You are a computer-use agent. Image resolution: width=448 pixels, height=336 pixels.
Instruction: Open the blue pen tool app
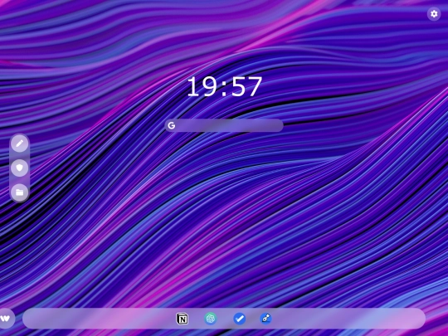(x=265, y=319)
